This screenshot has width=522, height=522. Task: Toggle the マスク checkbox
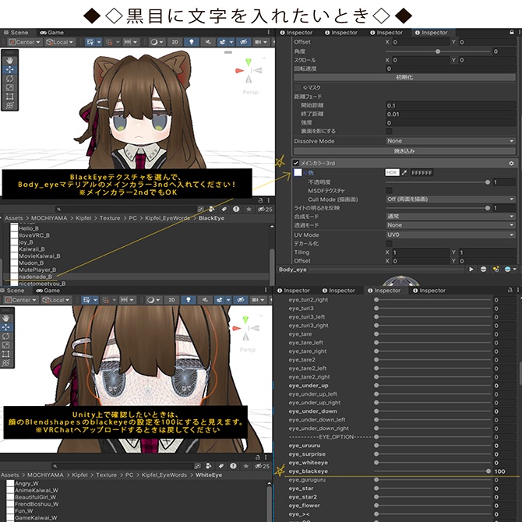pos(298,88)
